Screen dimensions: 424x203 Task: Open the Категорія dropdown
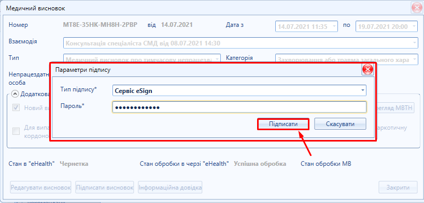[x=415, y=59]
